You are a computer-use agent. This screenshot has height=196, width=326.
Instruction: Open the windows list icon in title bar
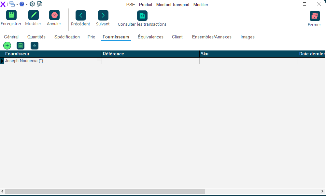click(x=12, y=4)
